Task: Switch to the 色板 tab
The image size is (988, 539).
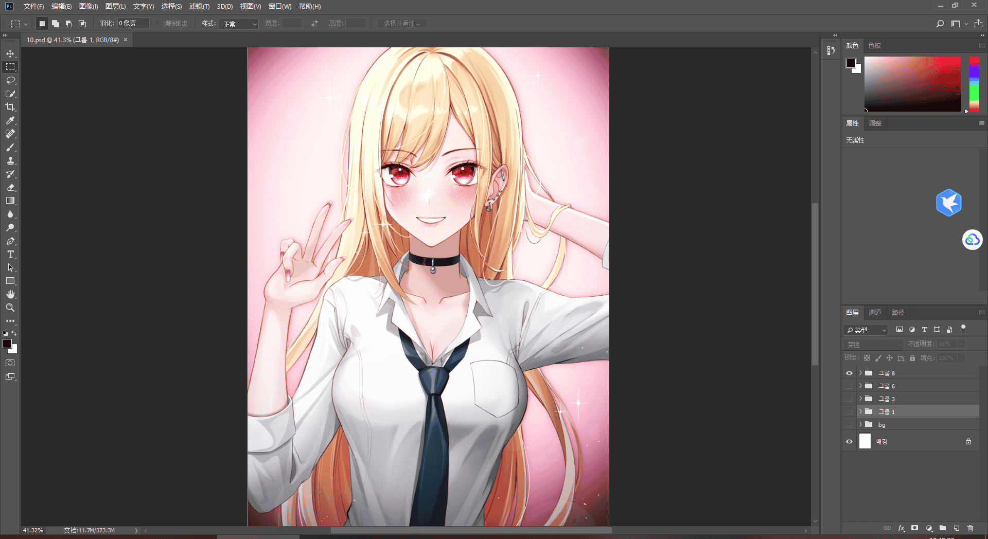Action: click(x=874, y=45)
